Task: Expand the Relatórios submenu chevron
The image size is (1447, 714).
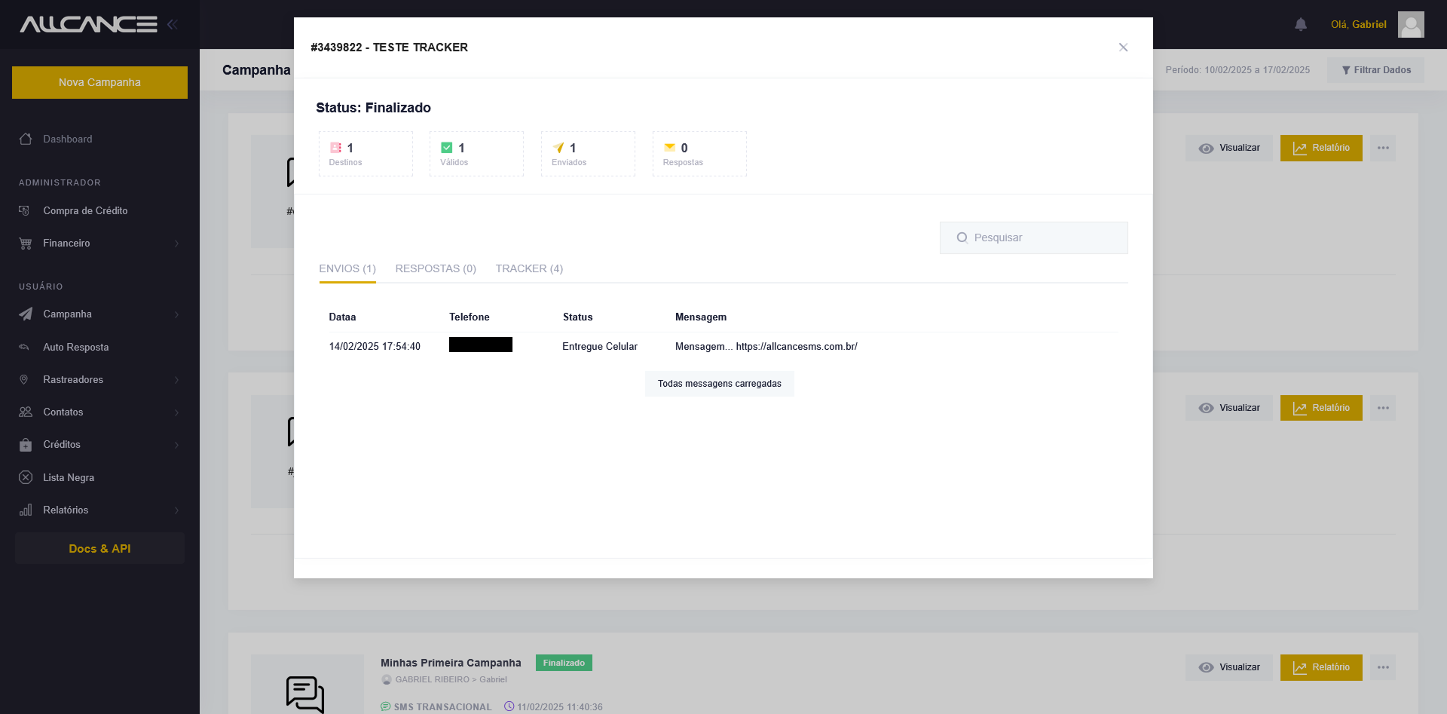Action: click(x=177, y=510)
